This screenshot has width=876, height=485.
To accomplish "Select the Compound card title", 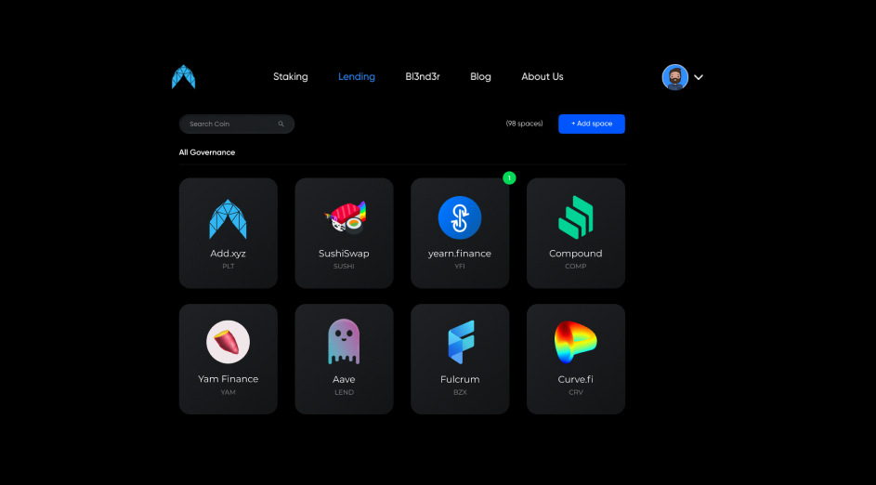I will point(575,254).
